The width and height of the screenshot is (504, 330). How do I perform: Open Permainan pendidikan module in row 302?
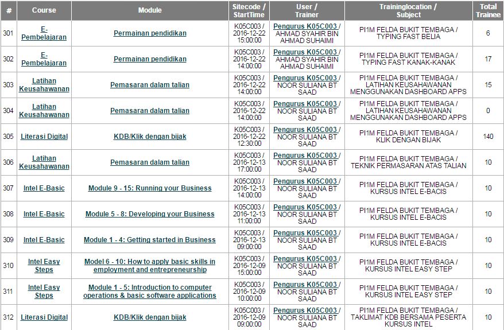tap(150, 59)
